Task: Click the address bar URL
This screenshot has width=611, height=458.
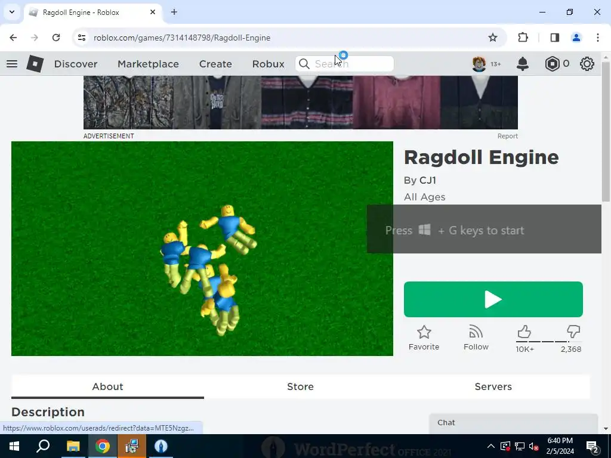Action: click(x=182, y=38)
